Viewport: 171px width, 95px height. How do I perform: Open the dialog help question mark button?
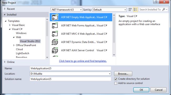[x=156, y=2]
